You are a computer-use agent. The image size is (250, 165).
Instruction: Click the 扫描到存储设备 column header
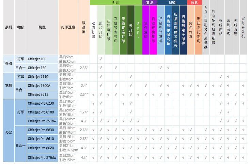(168, 30)
